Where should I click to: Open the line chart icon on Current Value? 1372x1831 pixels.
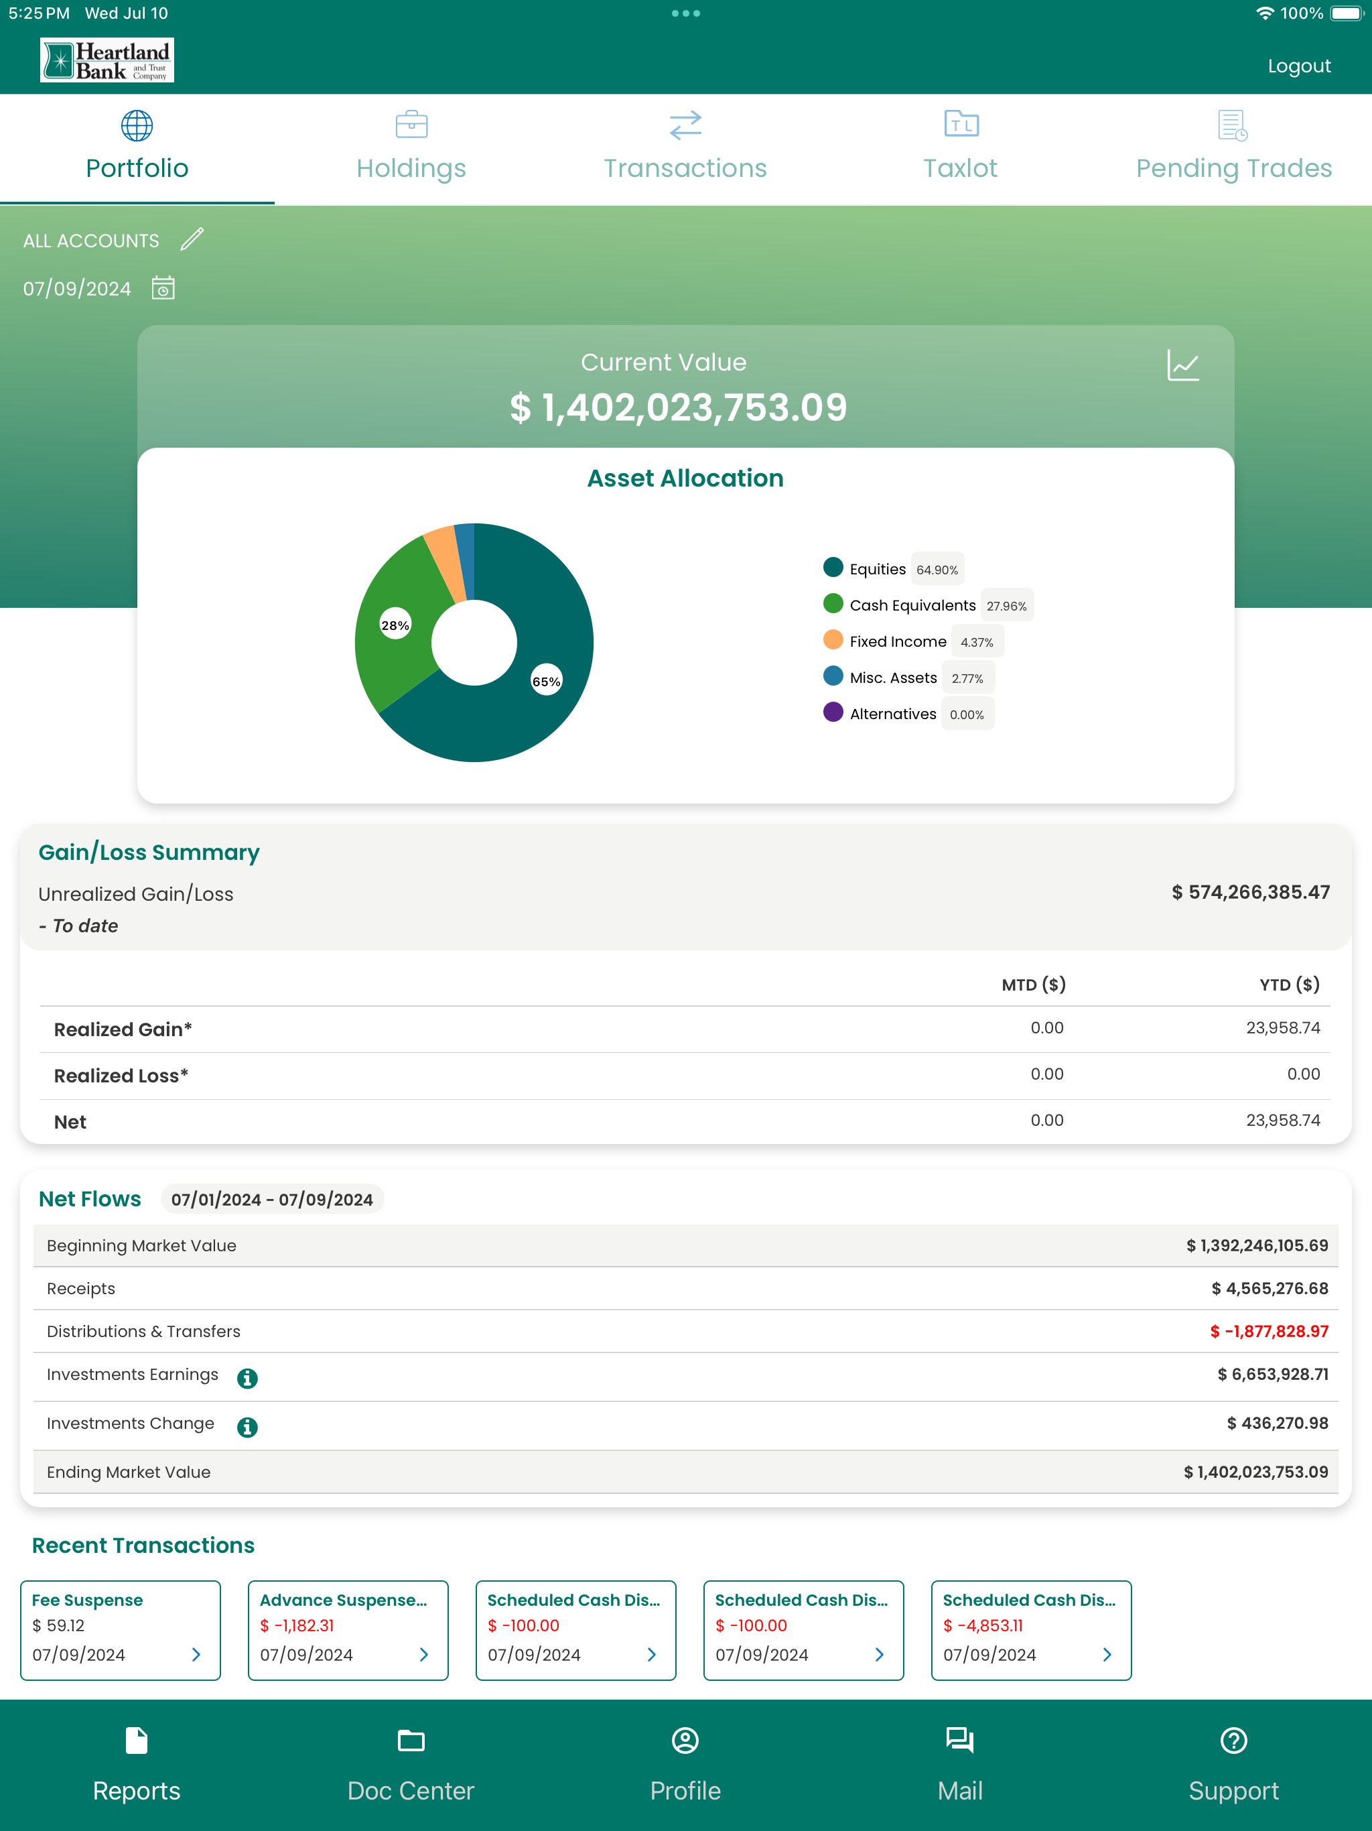[1182, 365]
